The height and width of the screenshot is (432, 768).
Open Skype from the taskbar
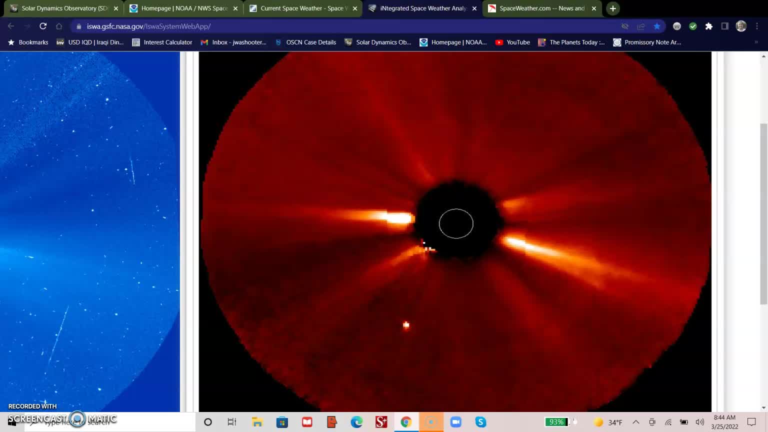[480, 422]
